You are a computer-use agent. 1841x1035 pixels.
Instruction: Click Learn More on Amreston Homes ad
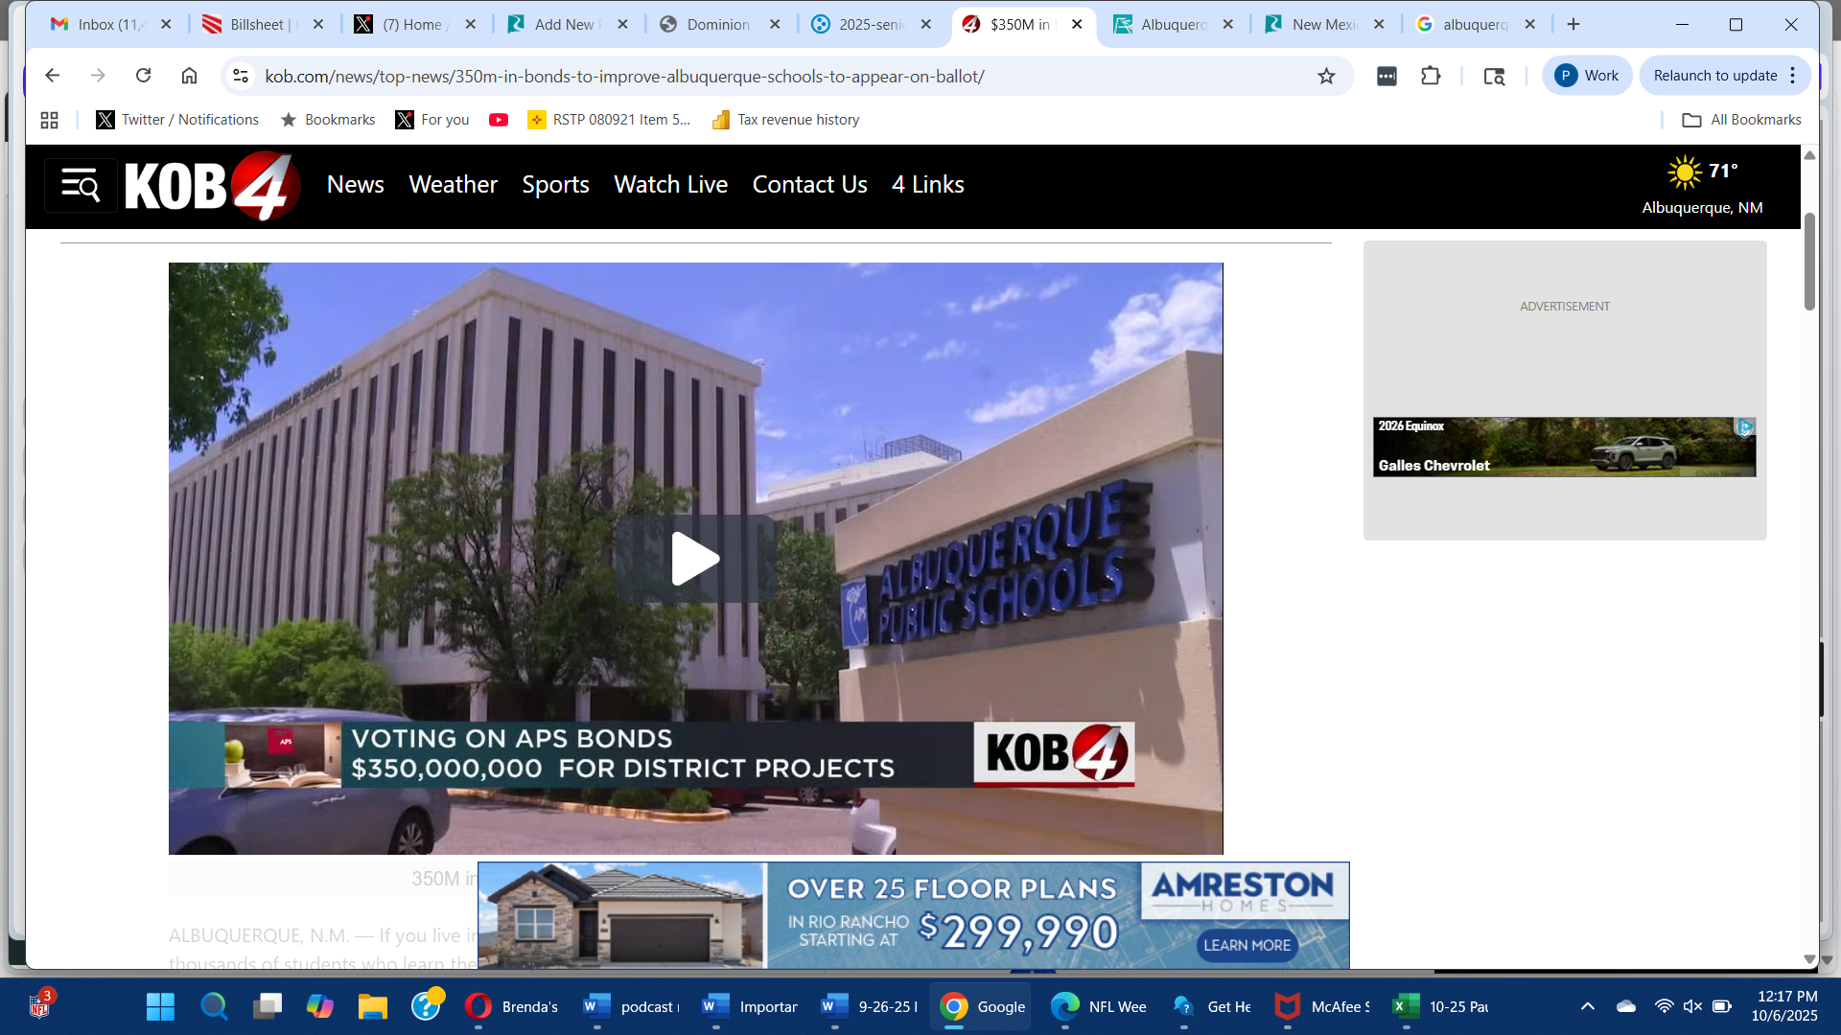(1247, 945)
